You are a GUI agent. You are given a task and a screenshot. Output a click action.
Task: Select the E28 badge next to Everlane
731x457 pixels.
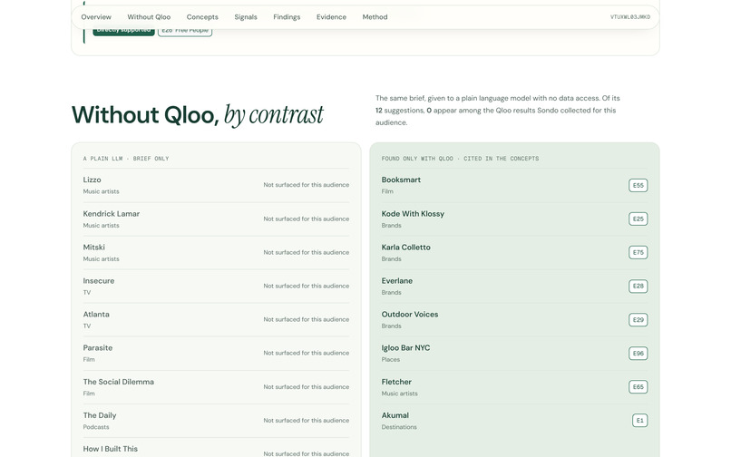point(638,286)
